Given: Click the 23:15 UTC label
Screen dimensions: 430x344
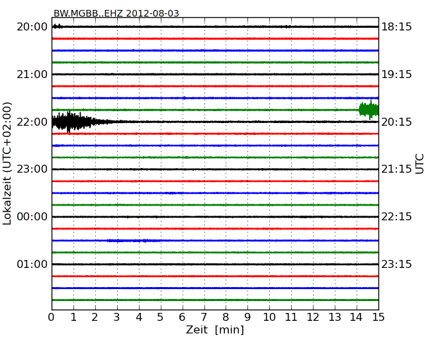Looking at the screenshot, I should 396,264.
